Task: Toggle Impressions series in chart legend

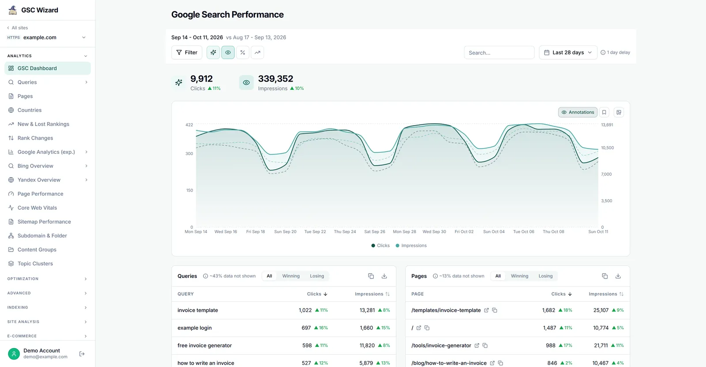Action: pos(411,246)
